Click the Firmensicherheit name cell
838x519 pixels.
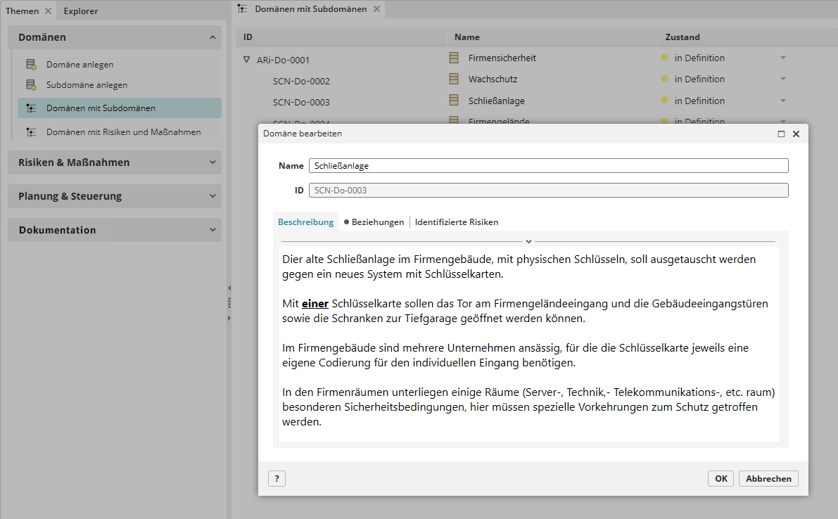pos(502,58)
